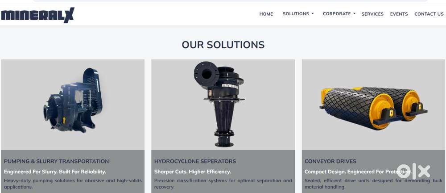Click the hydrocyclone separator product image
The height and width of the screenshot is (193, 446).
[219, 104]
